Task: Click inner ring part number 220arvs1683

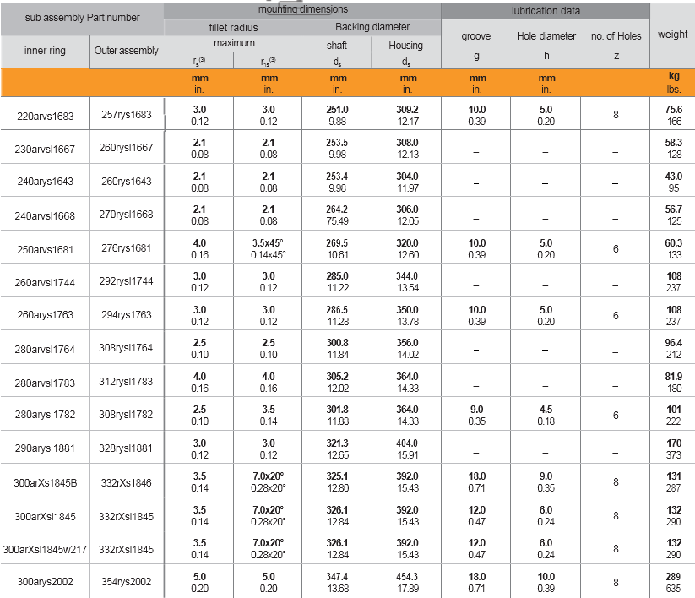Action: point(45,115)
